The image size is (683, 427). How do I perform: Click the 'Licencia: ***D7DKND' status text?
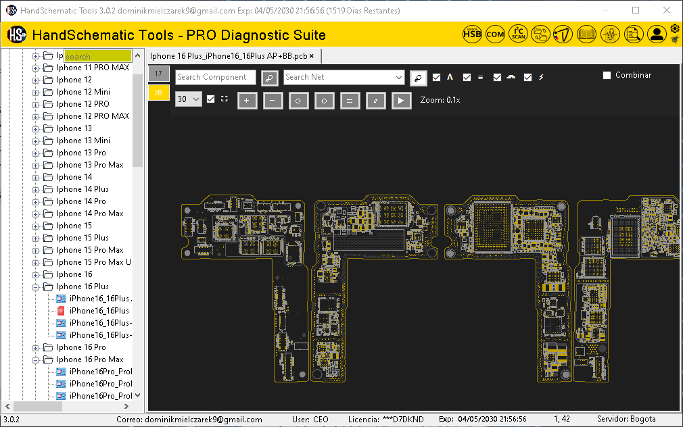pyautogui.click(x=385, y=420)
